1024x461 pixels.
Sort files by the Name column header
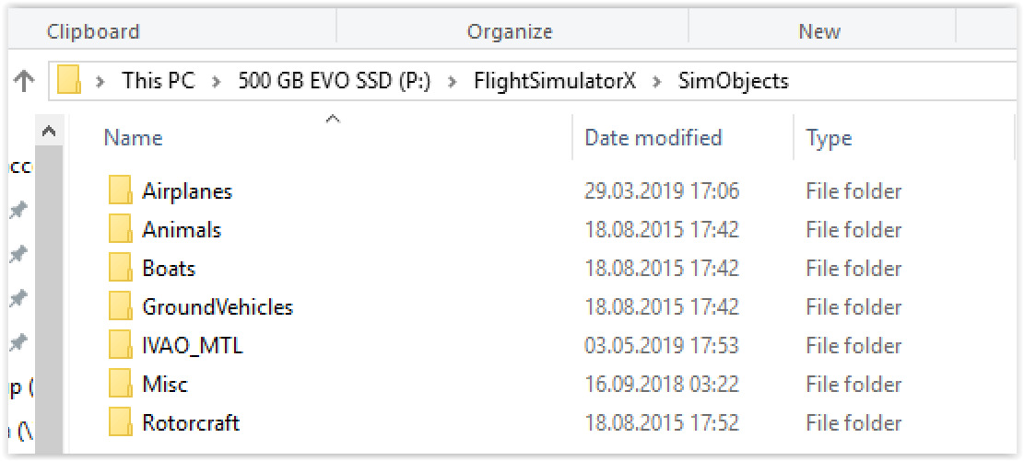pos(134,138)
